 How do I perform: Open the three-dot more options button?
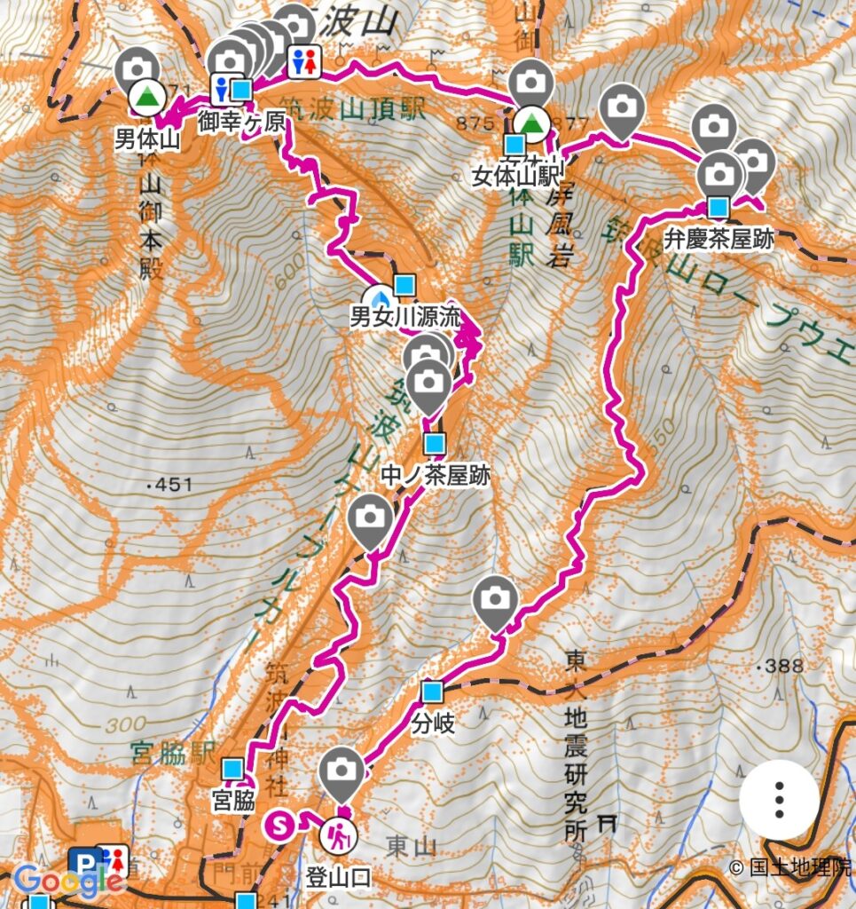779,800
